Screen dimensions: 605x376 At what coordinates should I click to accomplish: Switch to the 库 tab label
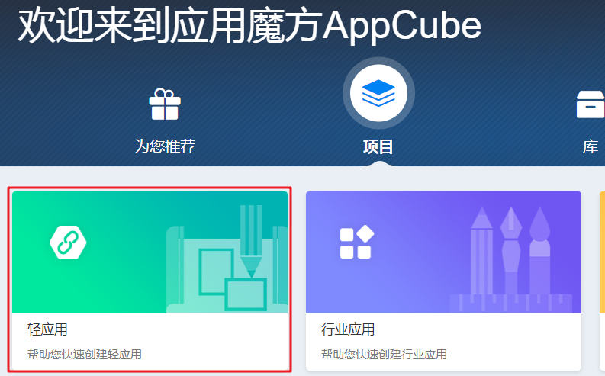[x=591, y=147]
